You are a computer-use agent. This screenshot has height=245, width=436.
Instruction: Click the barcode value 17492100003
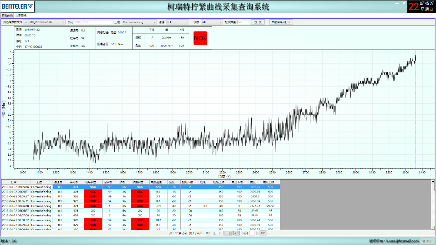[33, 46]
